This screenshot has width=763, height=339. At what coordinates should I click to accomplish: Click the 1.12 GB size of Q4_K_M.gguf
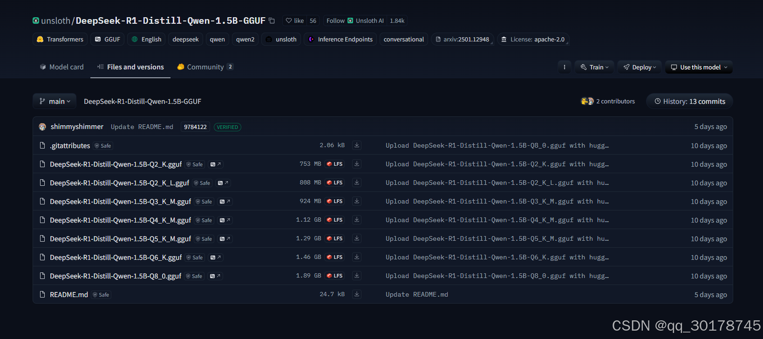pos(308,220)
